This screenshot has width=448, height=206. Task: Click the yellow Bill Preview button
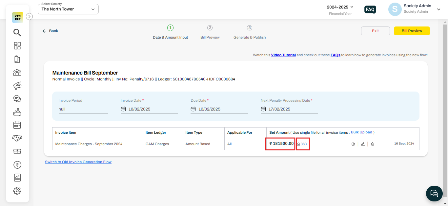coord(412,31)
